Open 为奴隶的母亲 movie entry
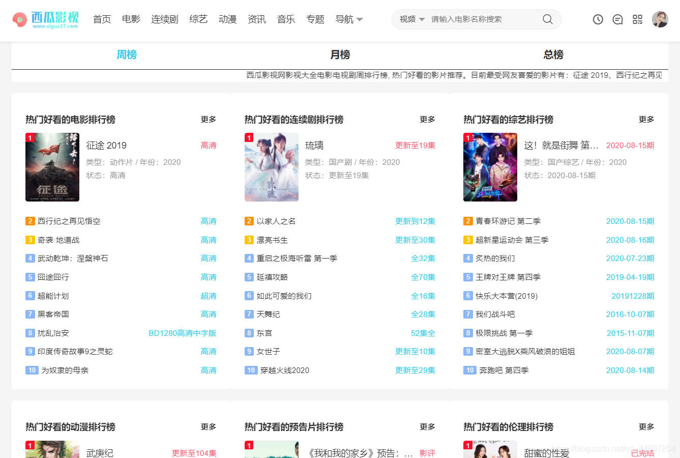The image size is (680, 458). coord(65,370)
